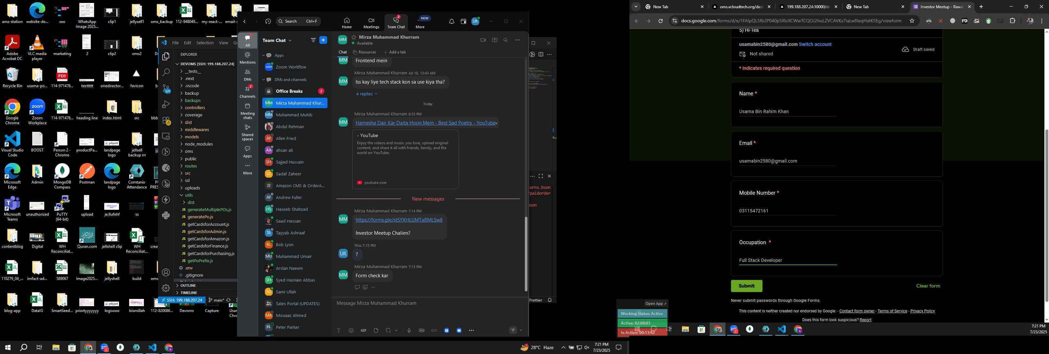Open Windows Start menu
Viewport: 1049px width, 354px height.
(7, 347)
